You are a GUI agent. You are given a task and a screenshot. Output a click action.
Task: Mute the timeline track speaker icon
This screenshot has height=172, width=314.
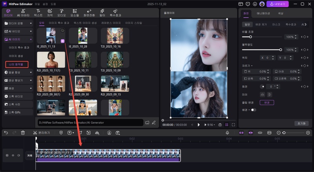[18, 156]
